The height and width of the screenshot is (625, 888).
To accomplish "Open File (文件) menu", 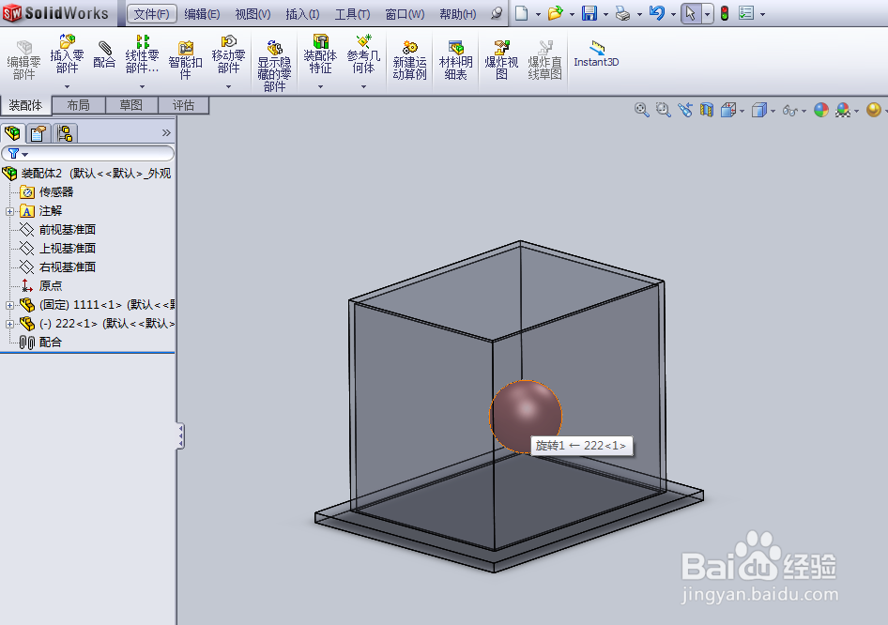I will tap(151, 13).
